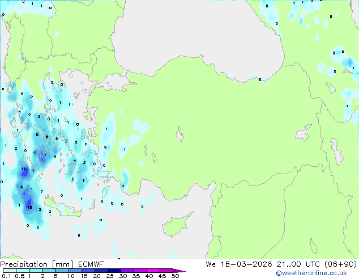Pick the 10–15 mm legend swatch
The width and height of the screenshot is (359, 278).
click(75, 271)
